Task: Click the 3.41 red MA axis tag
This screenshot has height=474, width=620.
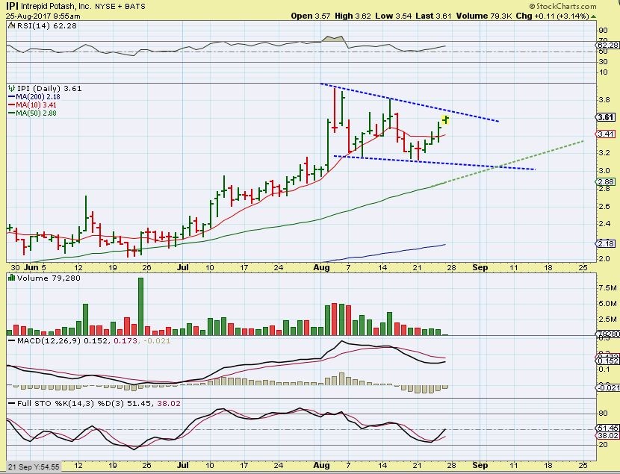Action: pyautogui.click(x=606, y=134)
